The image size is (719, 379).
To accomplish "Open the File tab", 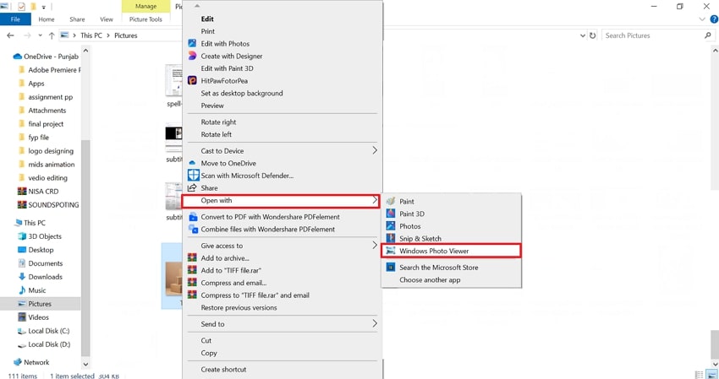I will pos(15,19).
